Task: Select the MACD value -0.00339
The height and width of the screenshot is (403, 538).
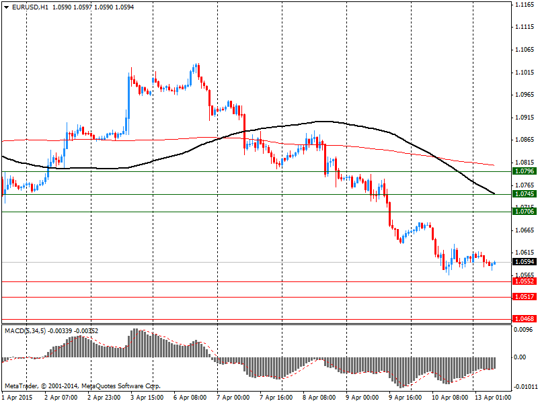Action: pos(60,331)
